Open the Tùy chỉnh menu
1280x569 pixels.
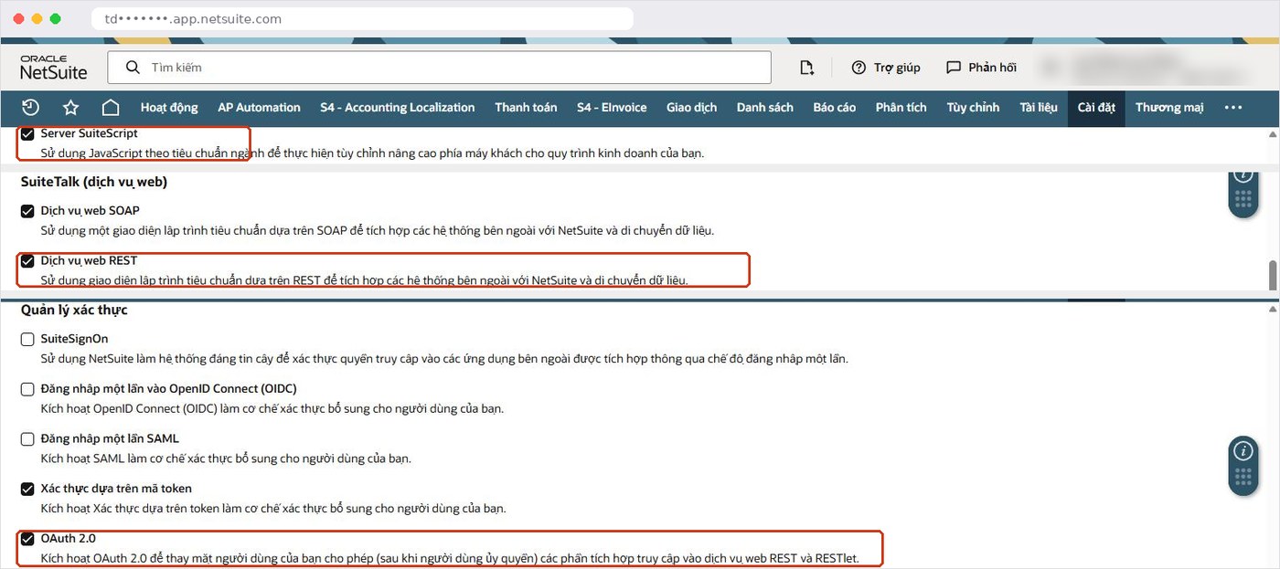click(x=973, y=108)
